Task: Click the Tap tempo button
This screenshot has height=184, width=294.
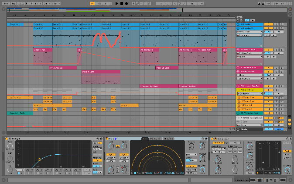Action: point(14,3)
